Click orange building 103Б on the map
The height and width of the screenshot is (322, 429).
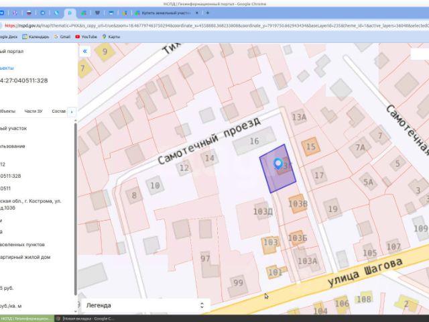(298, 238)
